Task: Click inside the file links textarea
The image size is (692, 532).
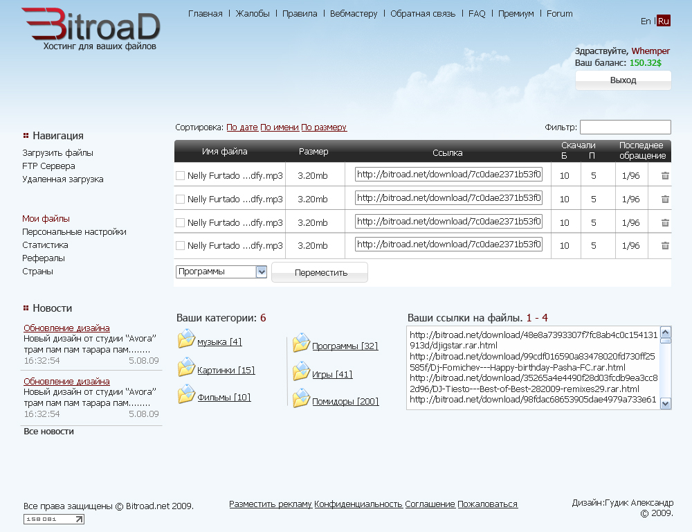Action: tap(533, 368)
